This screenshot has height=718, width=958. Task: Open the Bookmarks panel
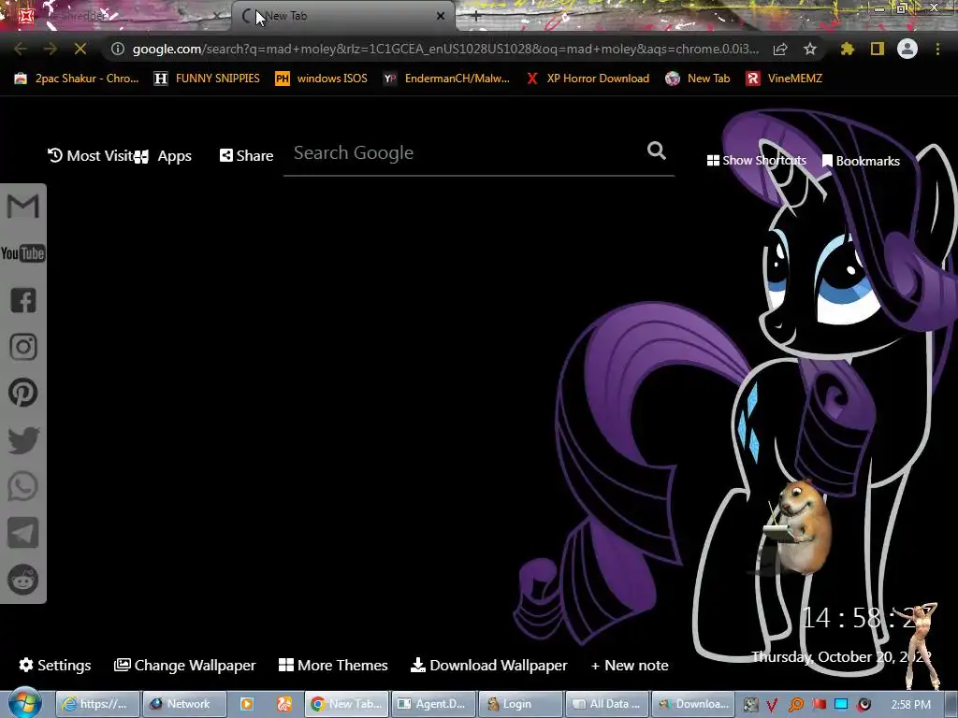point(861,161)
